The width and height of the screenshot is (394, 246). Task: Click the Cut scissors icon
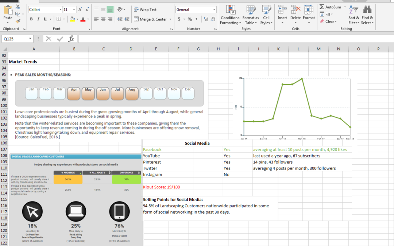[18, 7]
